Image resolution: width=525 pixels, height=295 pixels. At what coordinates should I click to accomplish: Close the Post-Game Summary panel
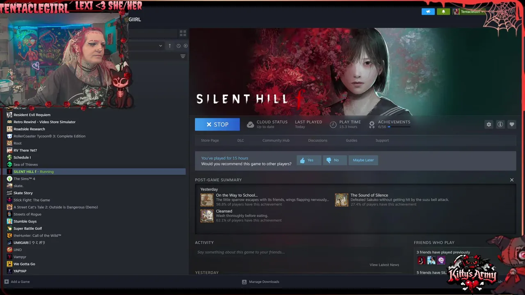click(511, 180)
